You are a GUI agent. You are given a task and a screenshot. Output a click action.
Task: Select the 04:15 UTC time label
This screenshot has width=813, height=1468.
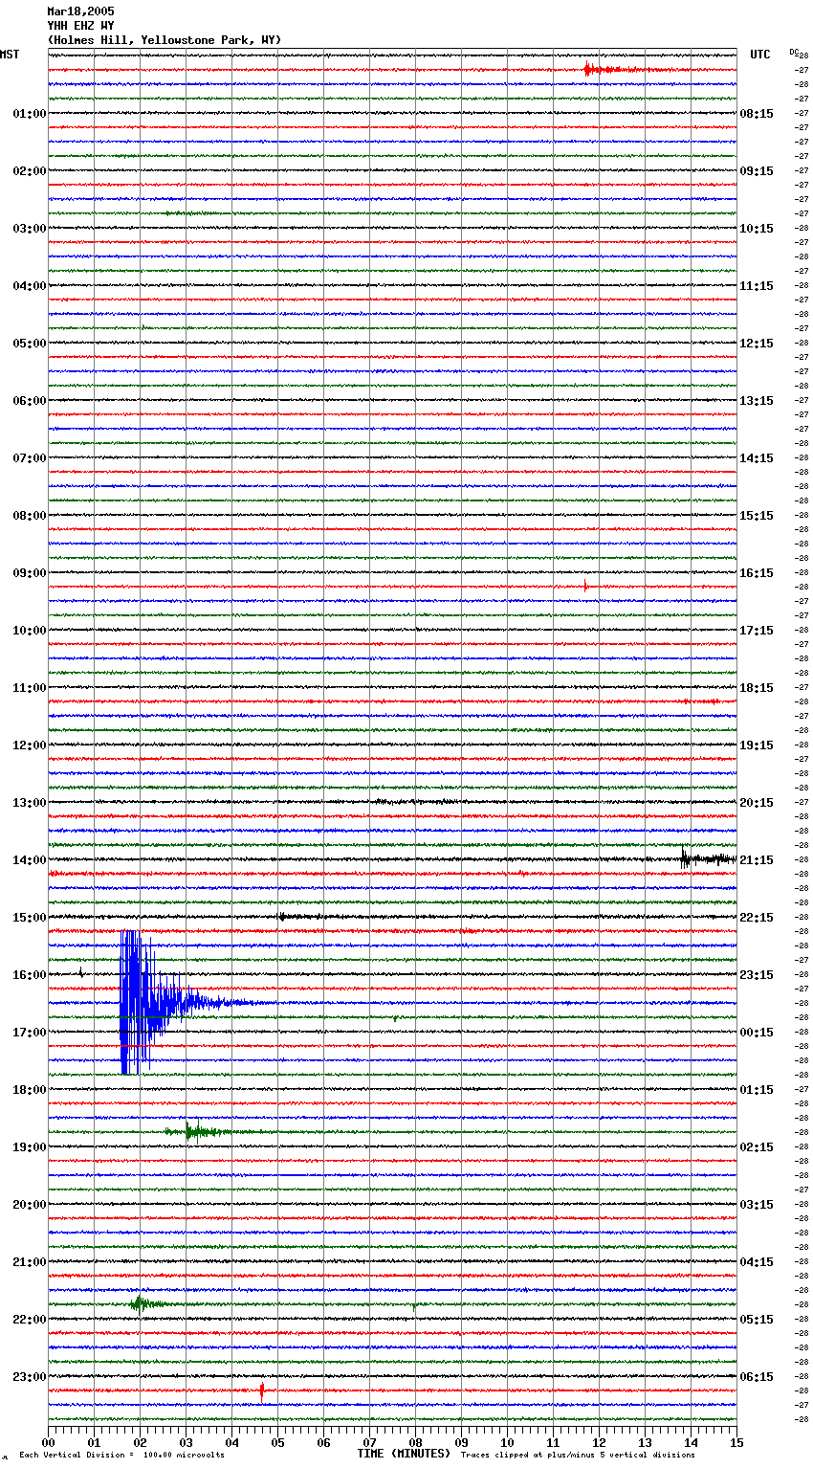tap(757, 1262)
